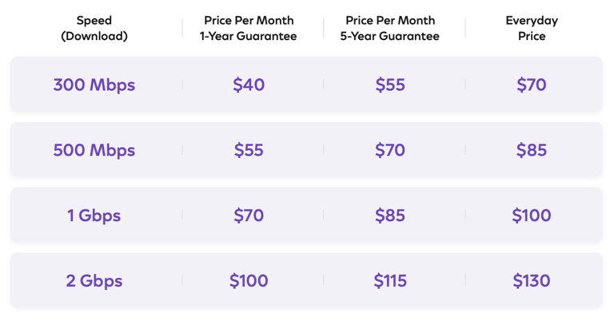Select the $100 everyday price for 1 Gbps
Viewport: 614px width, 321px height.
532,216
